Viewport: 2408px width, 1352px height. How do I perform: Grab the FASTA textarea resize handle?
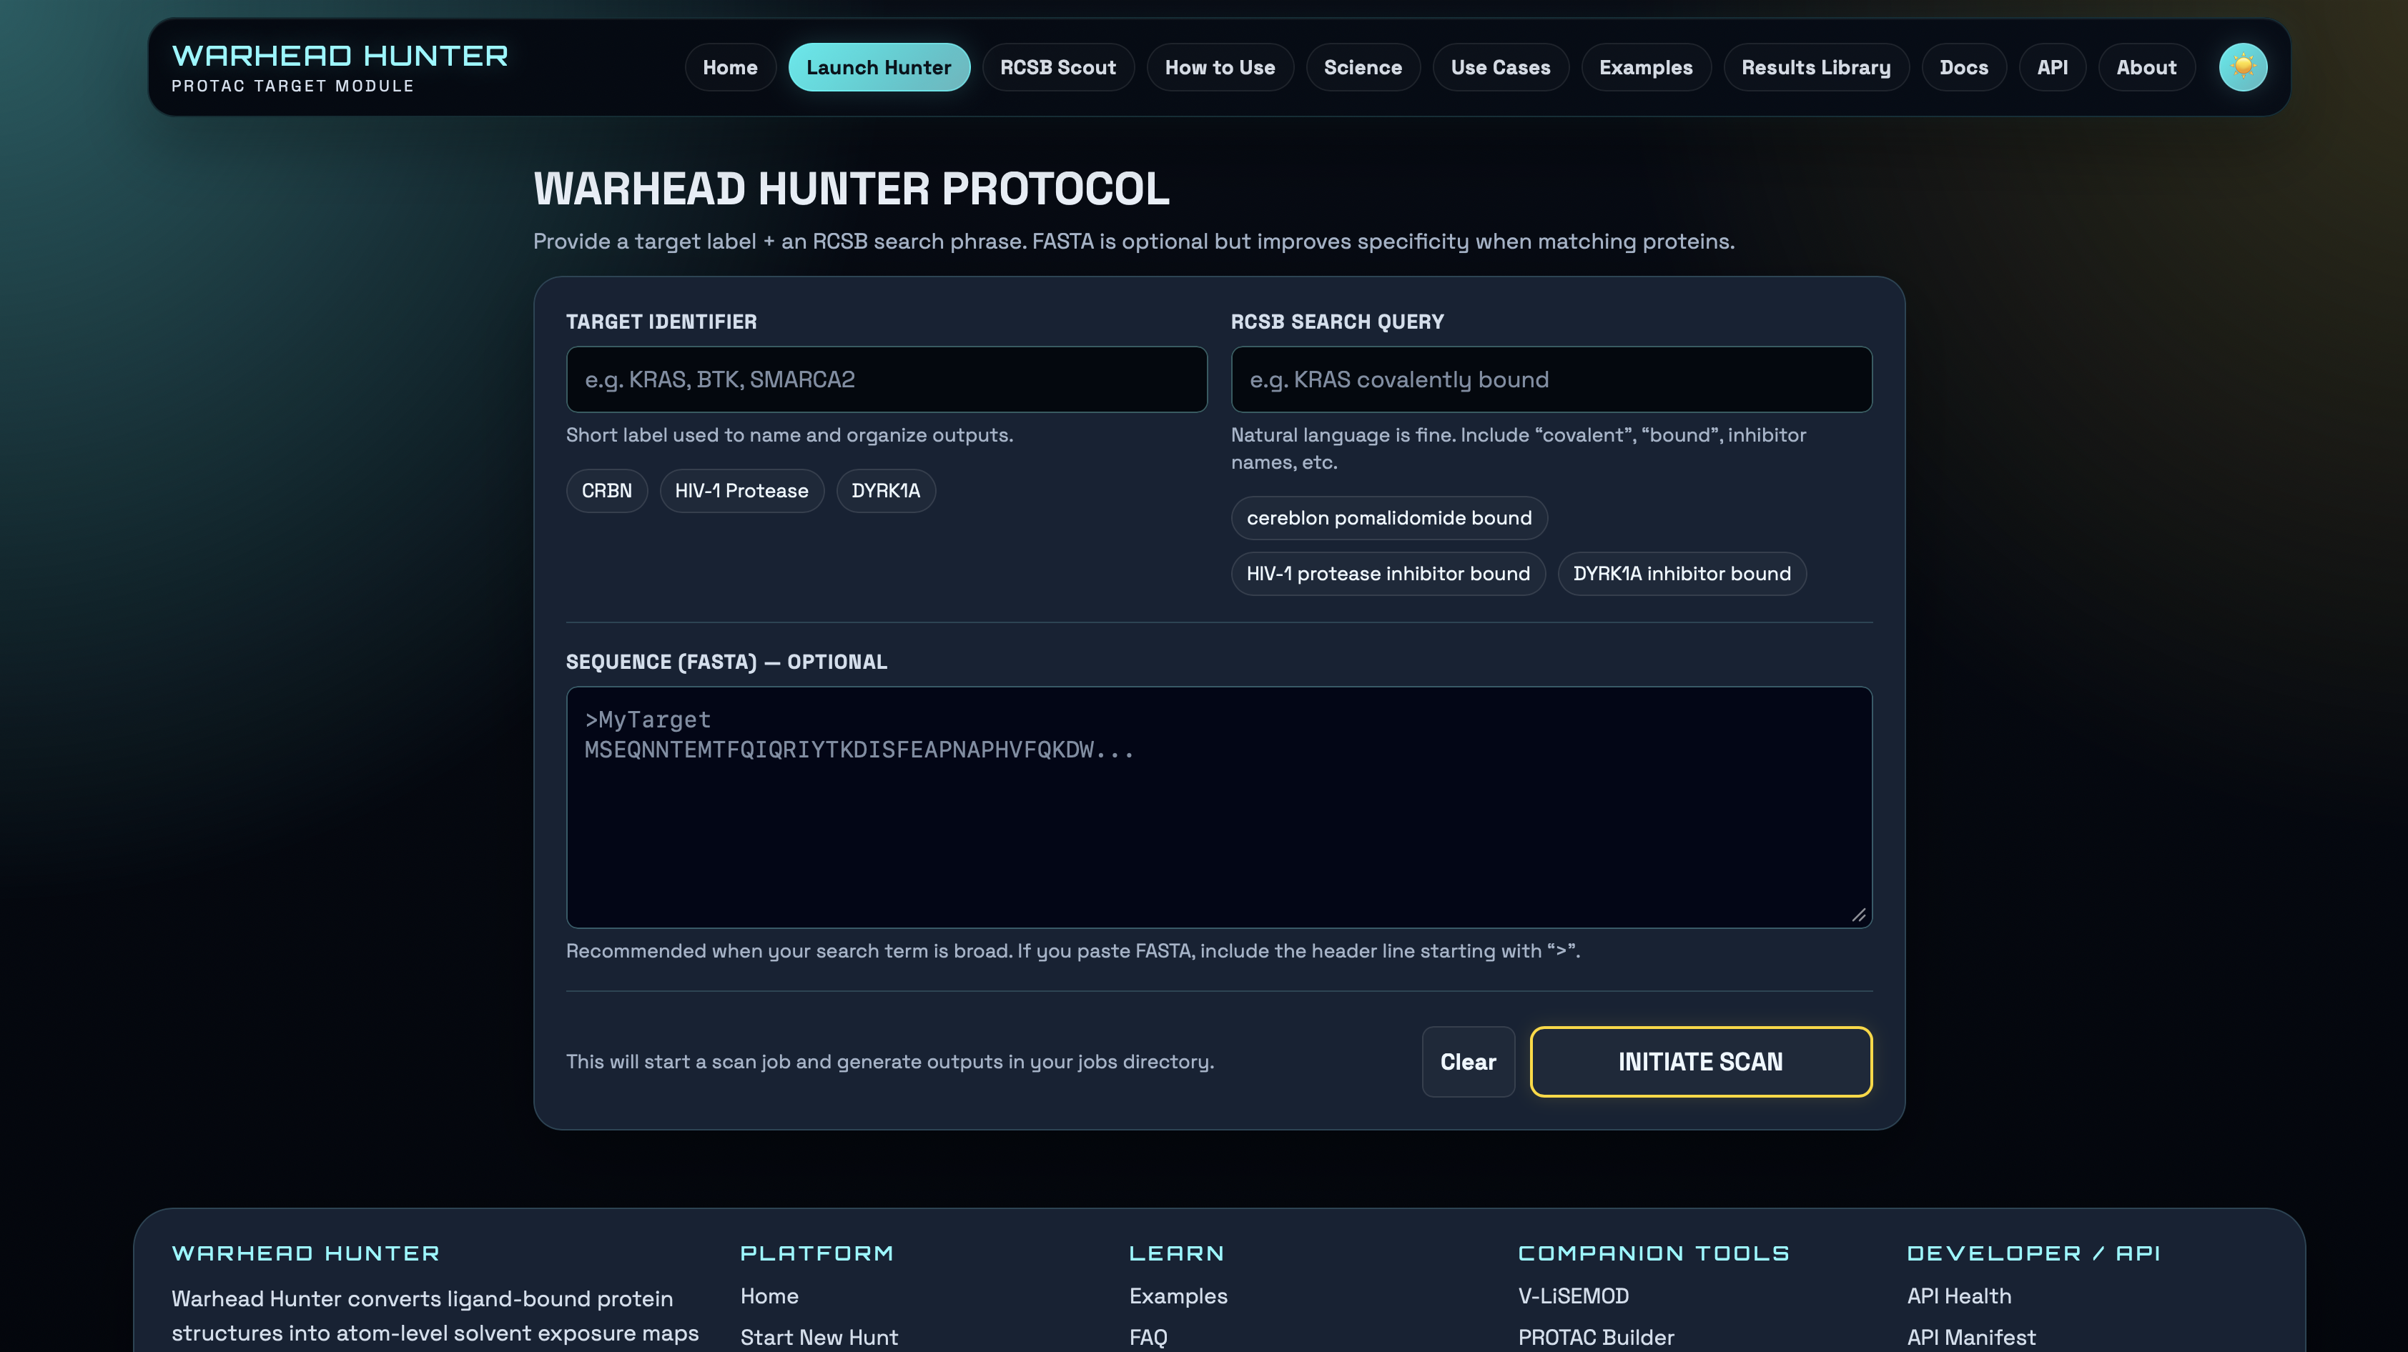(1858, 915)
